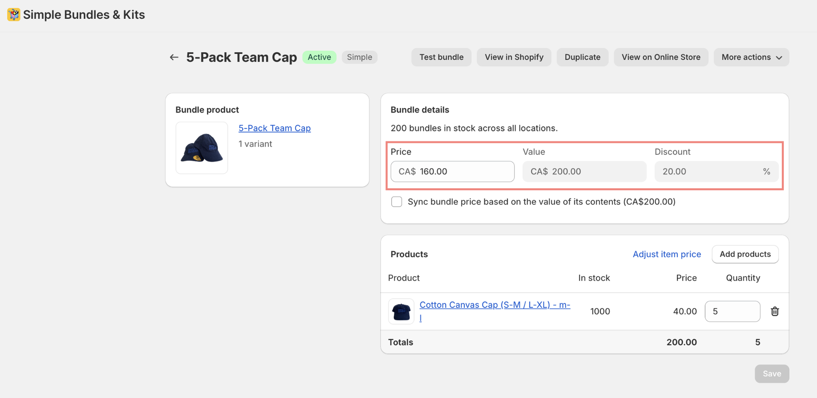Click the Save button
817x398 pixels.
pyautogui.click(x=772, y=374)
